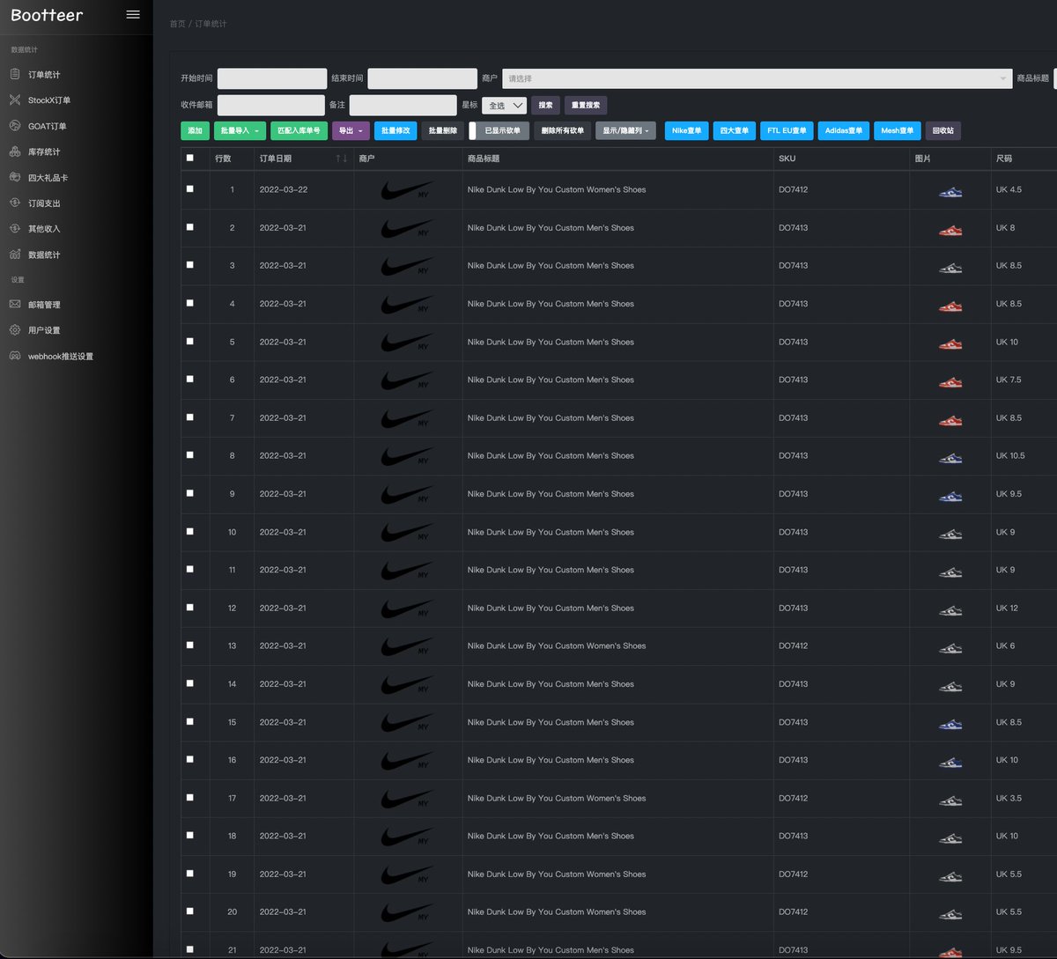Tick the checkbox for row 6
The width and height of the screenshot is (1057, 959).
pos(190,379)
